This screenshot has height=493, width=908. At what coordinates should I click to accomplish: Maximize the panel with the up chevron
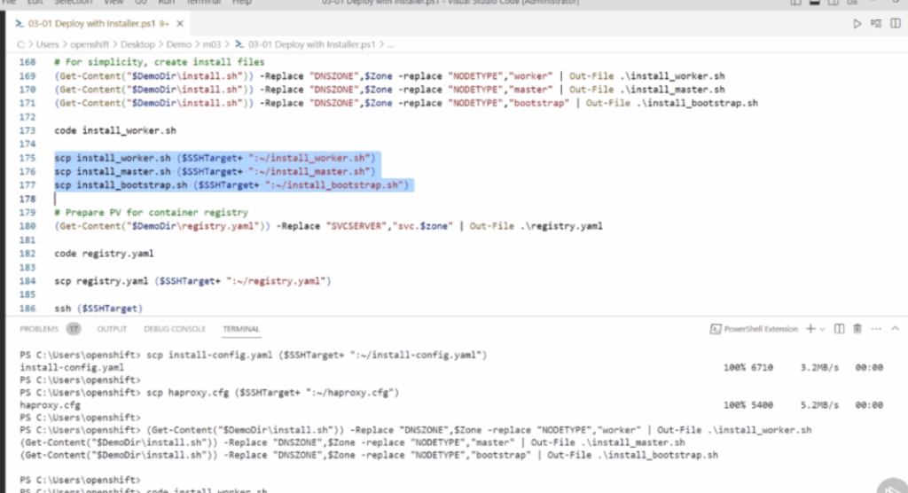click(x=896, y=329)
